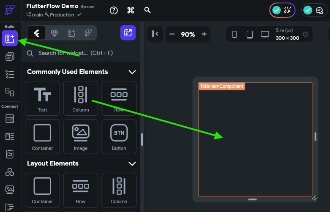This screenshot has width=330, height=212.
Task: Click the size info icon
Action: (305, 34)
